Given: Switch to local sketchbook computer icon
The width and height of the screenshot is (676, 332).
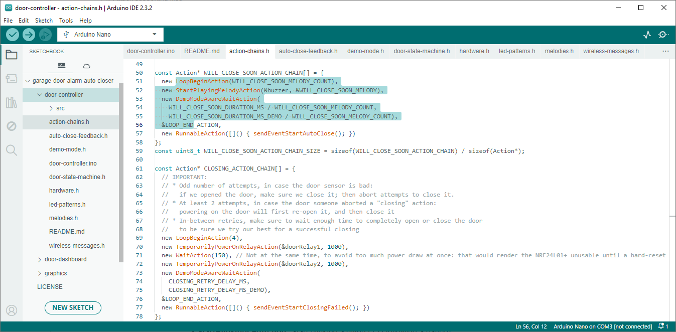Looking at the screenshot, I should [62, 66].
